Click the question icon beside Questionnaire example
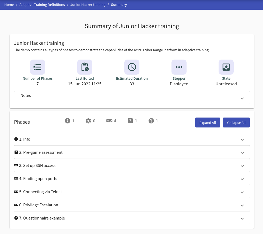The height and width of the screenshot is (234, 263). (x=16, y=218)
